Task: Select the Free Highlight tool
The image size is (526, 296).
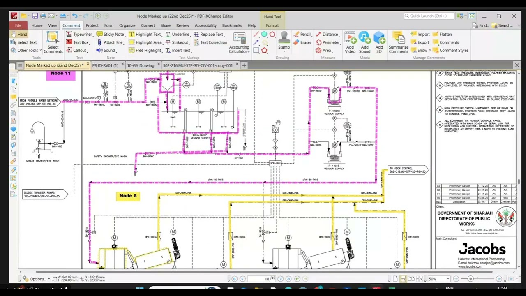Action: (145, 50)
